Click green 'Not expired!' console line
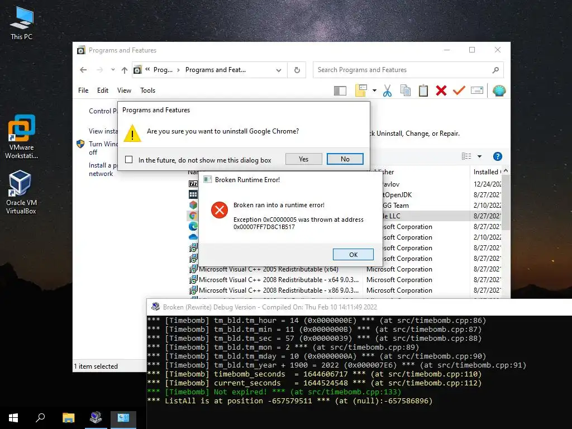 coord(274,392)
